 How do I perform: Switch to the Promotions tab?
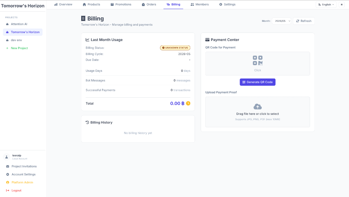(121, 4)
